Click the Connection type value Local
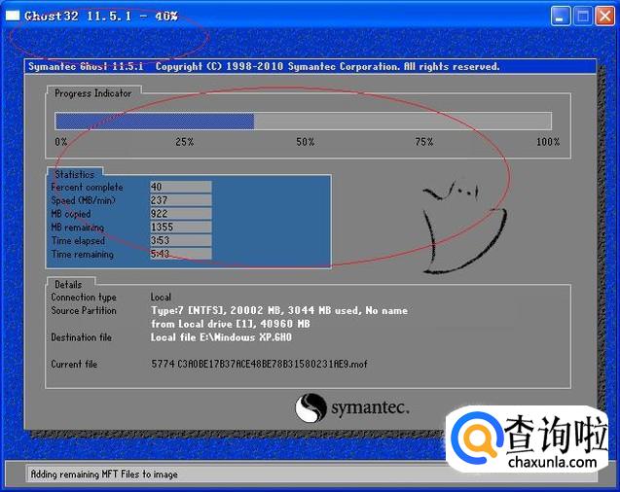The image size is (620, 492). coord(161,297)
